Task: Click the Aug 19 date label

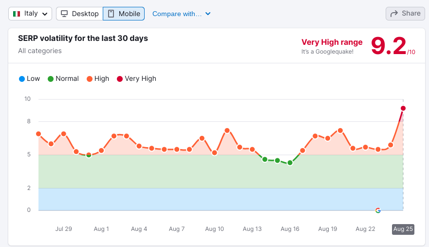Action: point(328,229)
